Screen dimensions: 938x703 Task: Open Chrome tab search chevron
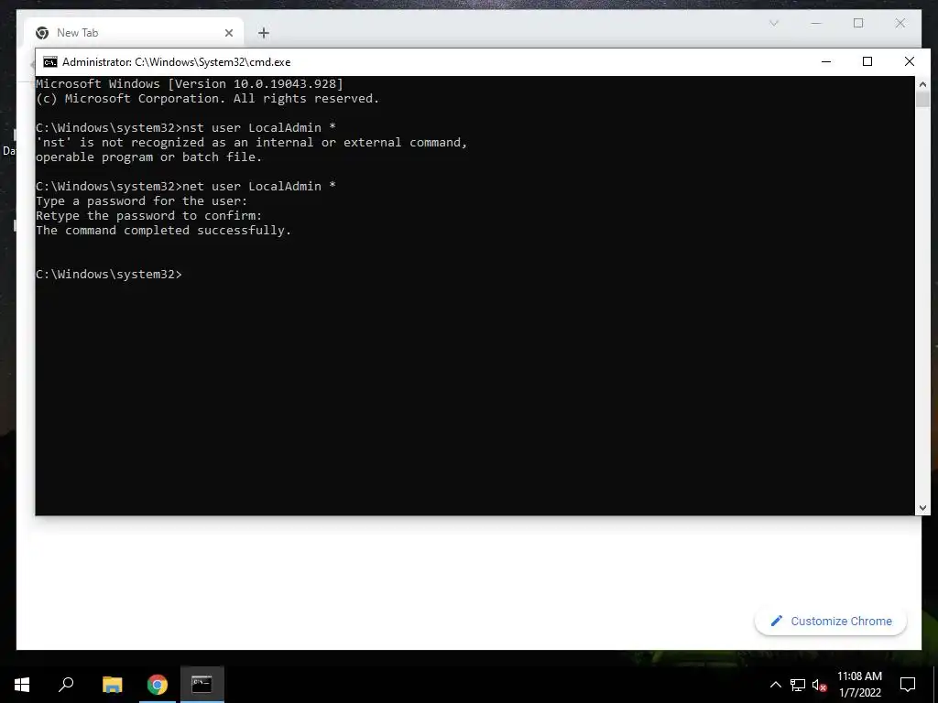coord(773,23)
